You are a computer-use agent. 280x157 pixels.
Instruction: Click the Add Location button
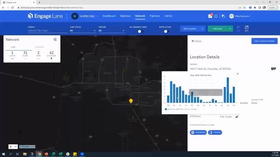(x=190, y=29)
